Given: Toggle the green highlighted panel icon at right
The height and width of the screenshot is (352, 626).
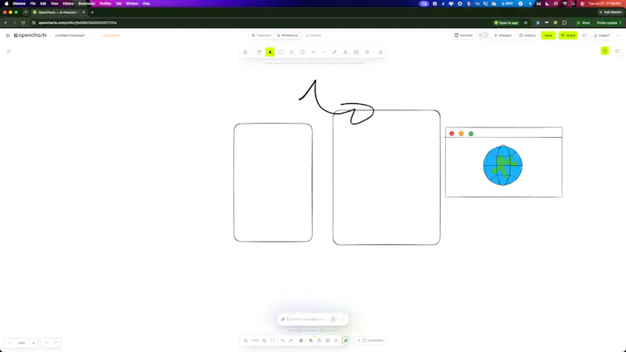Looking at the screenshot, I should (605, 51).
